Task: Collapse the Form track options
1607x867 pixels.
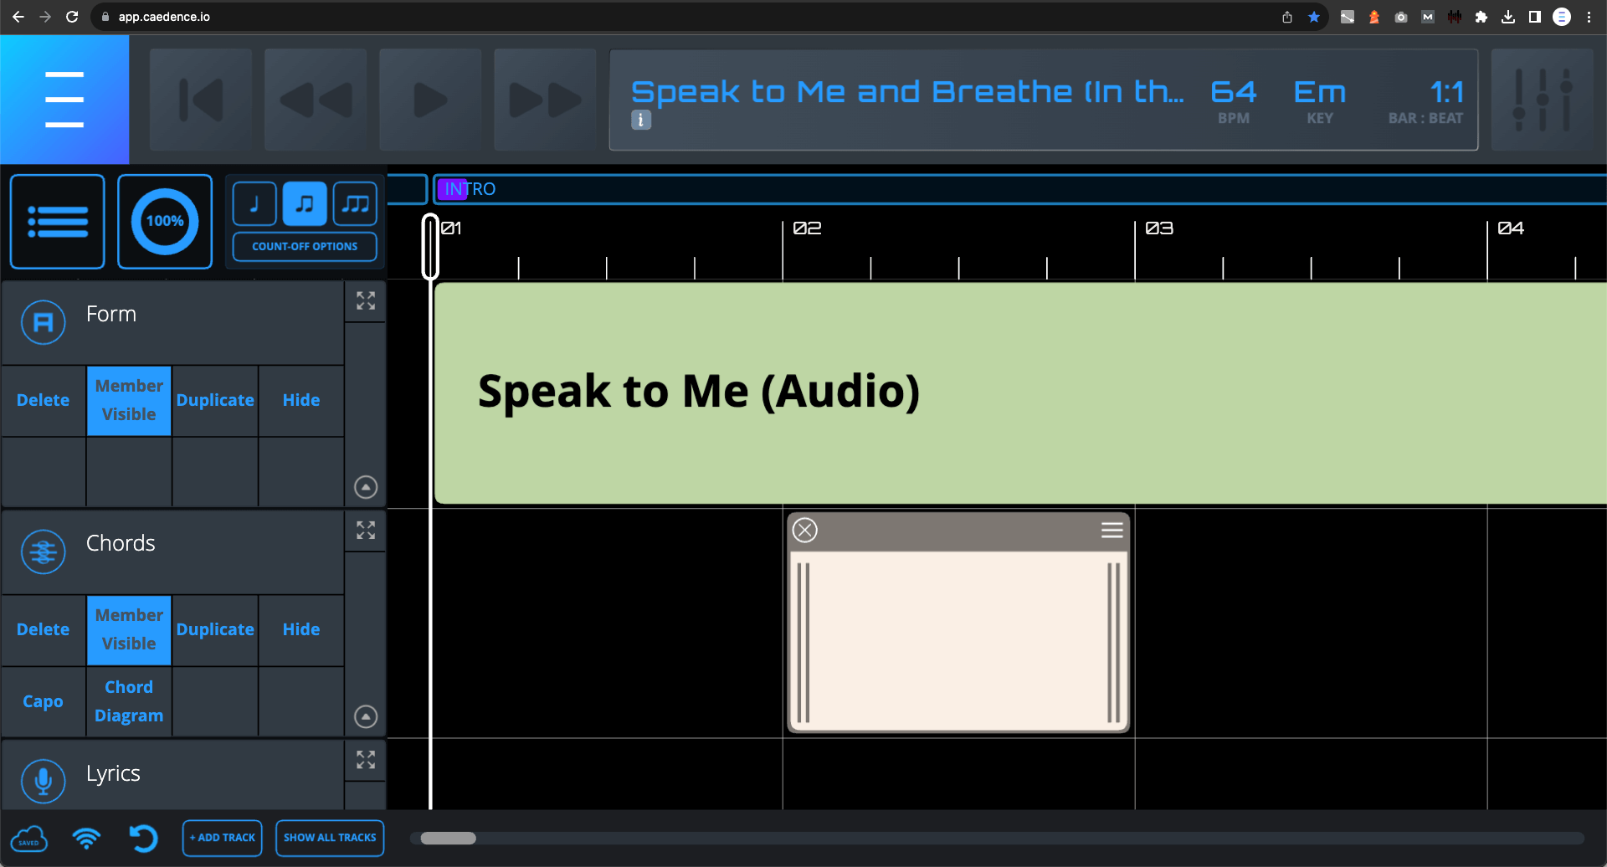Action: (x=366, y=487)
